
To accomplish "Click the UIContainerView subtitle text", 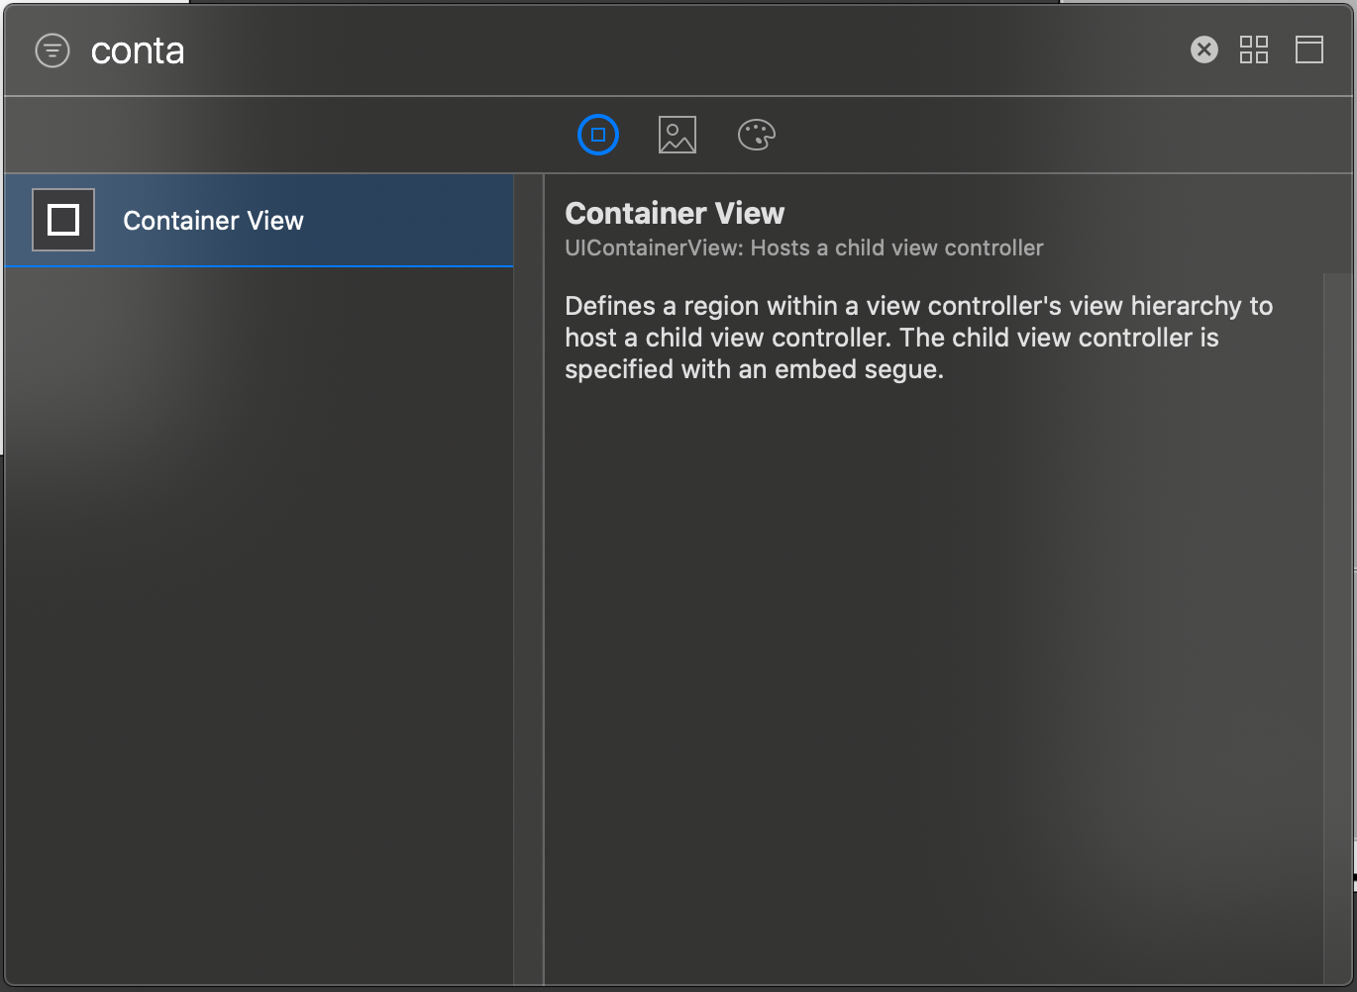I will [803, 248].
